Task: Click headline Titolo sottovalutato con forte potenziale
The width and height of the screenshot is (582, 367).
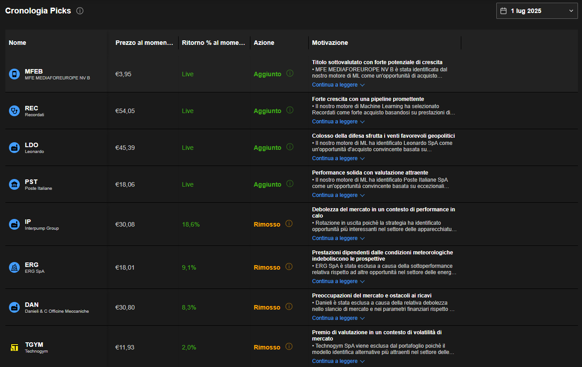Action: pos(377,62)
